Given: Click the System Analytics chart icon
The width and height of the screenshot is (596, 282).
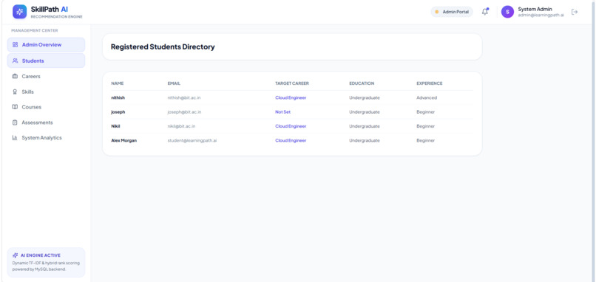Looking at the screenshot, I should pyautogui.click(x=16, y=138).
